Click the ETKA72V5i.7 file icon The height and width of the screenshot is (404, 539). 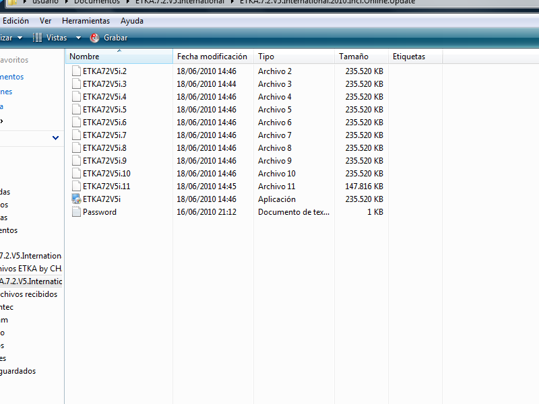76,135
